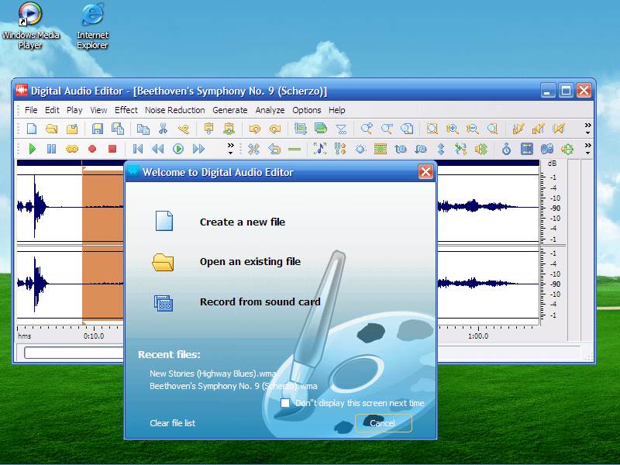620x465 pixels.
Task: Click the New file toolbar icon
Action: (32, 129)
